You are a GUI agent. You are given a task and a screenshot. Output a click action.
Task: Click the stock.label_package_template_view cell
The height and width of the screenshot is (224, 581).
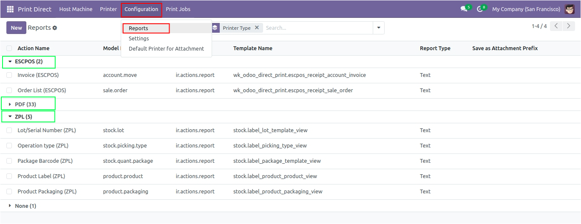(x=277, y=161)
